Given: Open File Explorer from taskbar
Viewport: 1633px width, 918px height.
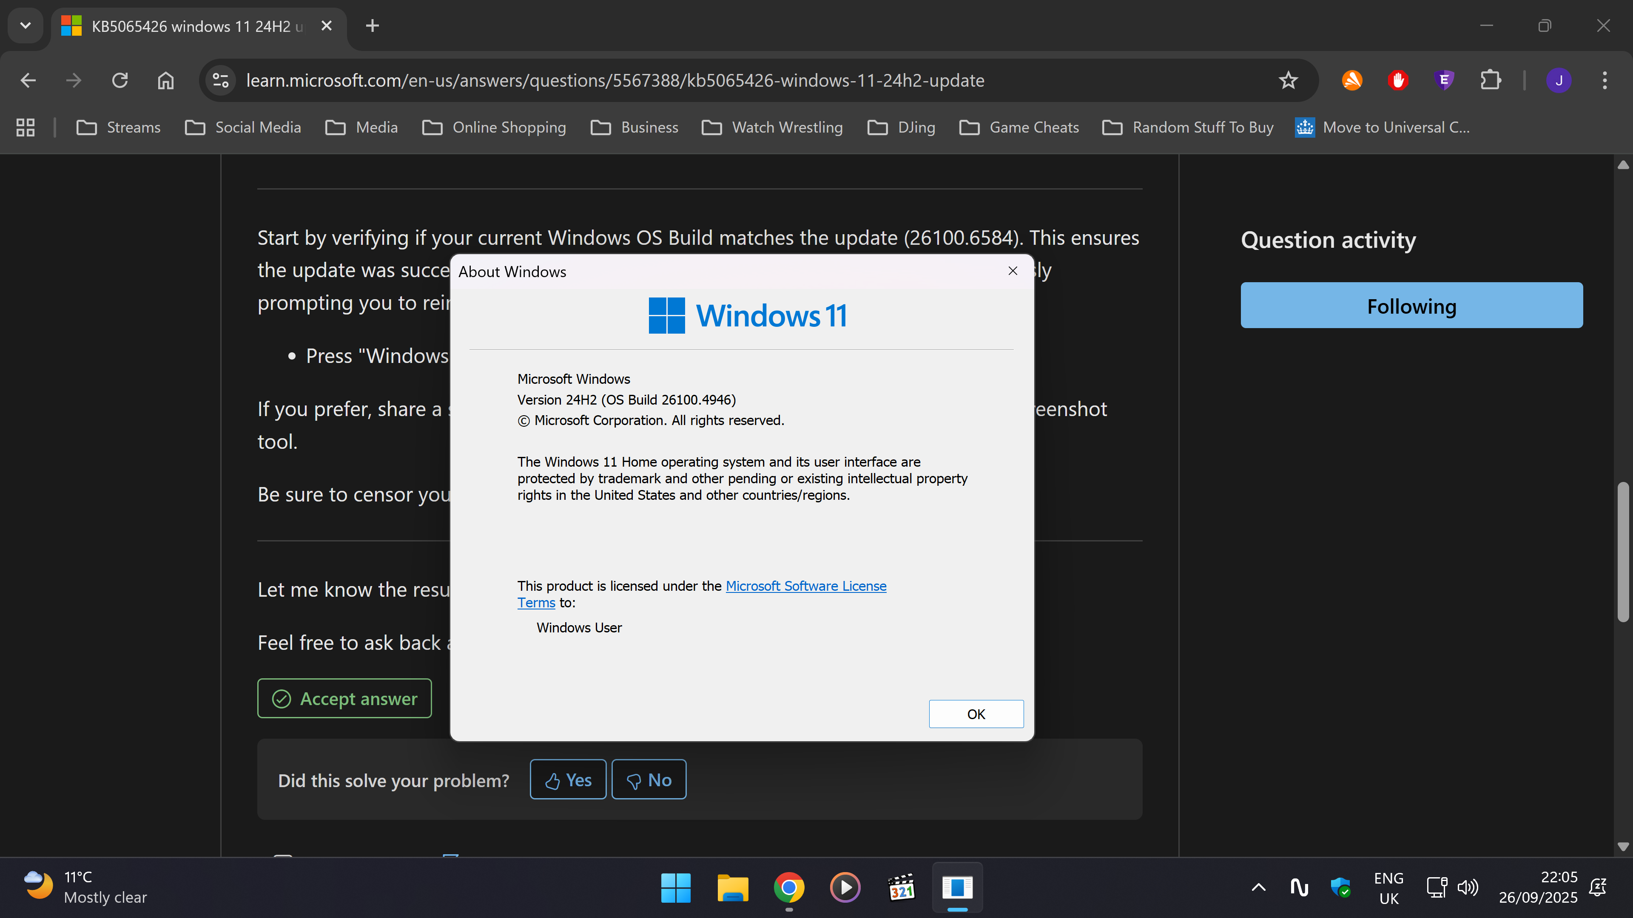Looking at the screenshot, I should pos(732,887).
